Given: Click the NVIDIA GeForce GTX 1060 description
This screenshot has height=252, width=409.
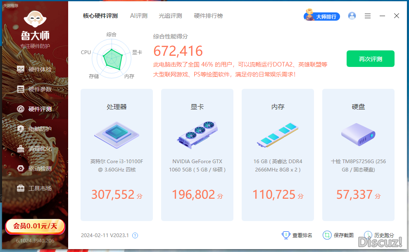Looking at the screenshot, I should (x=197, y=165).
